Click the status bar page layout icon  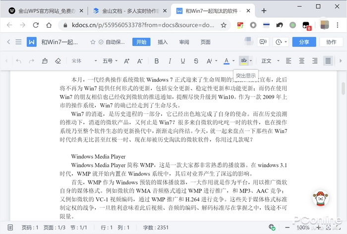point(10,228)
